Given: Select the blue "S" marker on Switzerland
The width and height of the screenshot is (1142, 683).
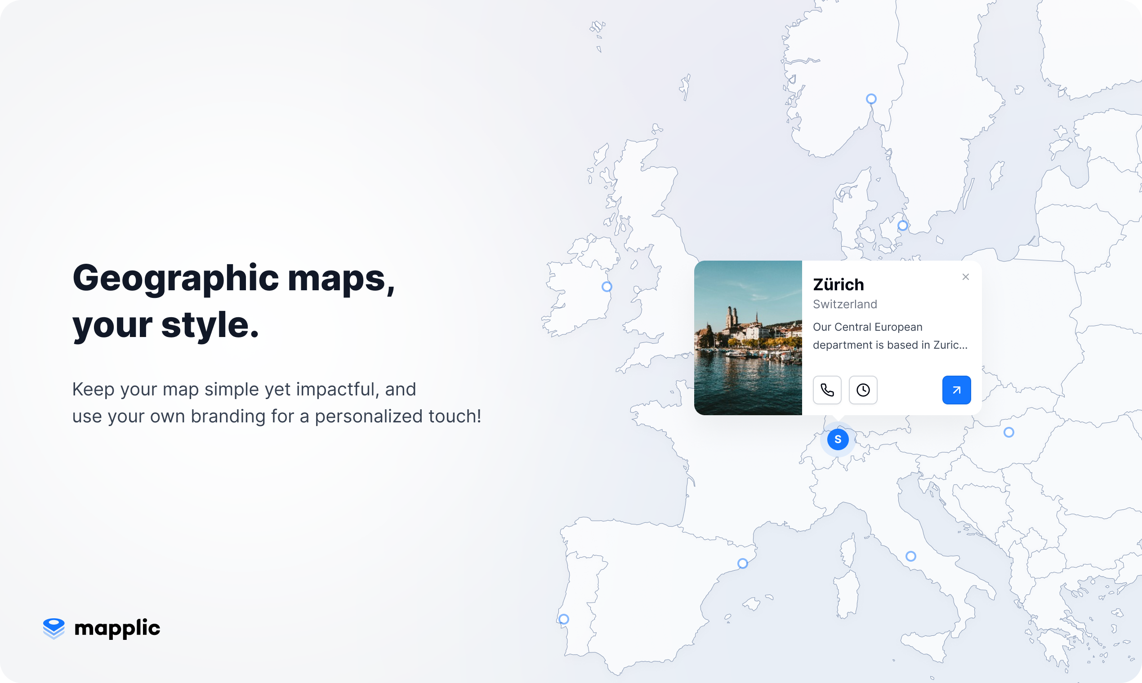Looking at the screenshot, I should tap(838, 439).
